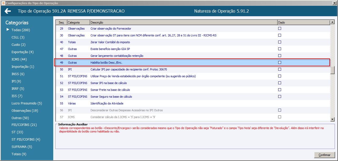Check Gerar lançamento contabilização retenção box
The width and height of the screenshot is (338, 161).
click(x=280, y=55)
